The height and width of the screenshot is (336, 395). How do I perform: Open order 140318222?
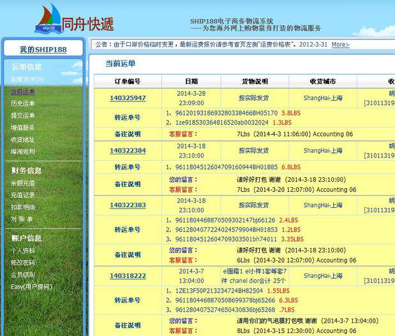coord(128,276)
